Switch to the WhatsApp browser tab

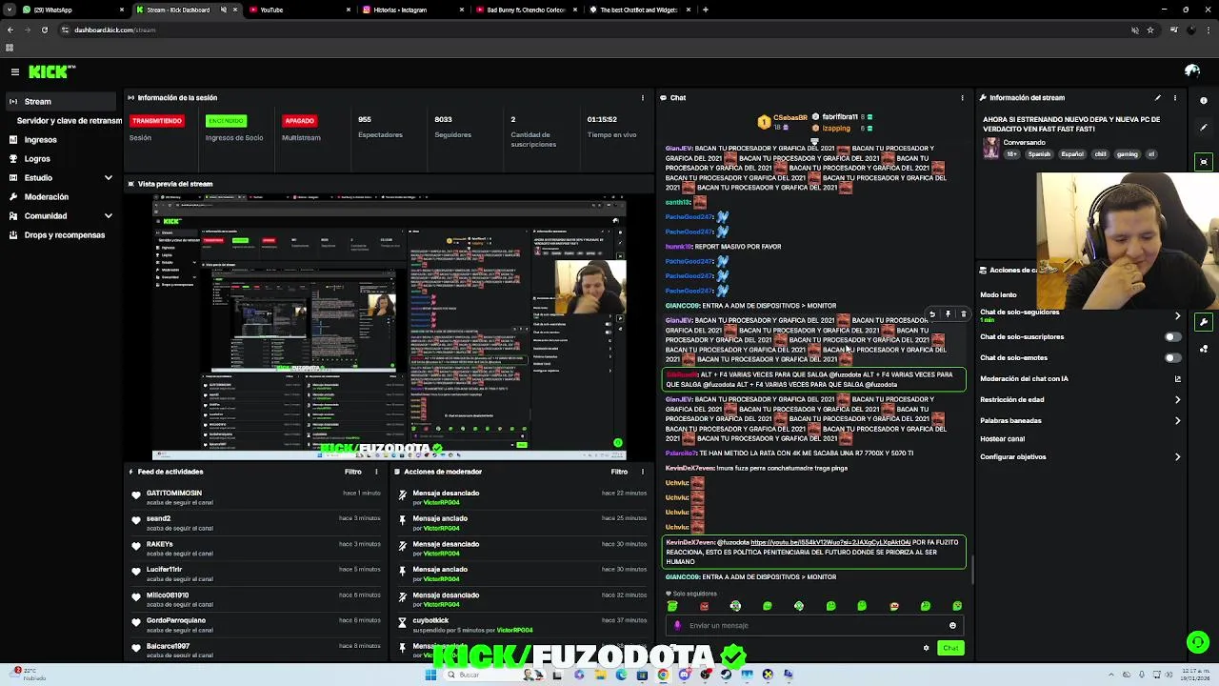72,10
